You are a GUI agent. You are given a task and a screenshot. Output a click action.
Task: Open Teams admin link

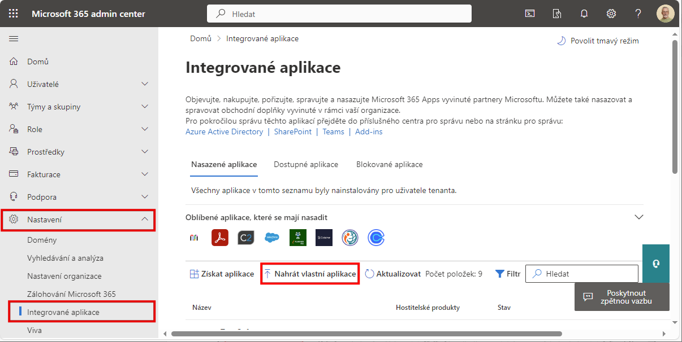click(x=334, y=131)
